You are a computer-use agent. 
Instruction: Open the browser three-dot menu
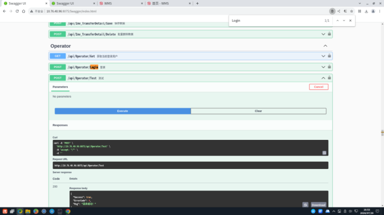[380, 11]
